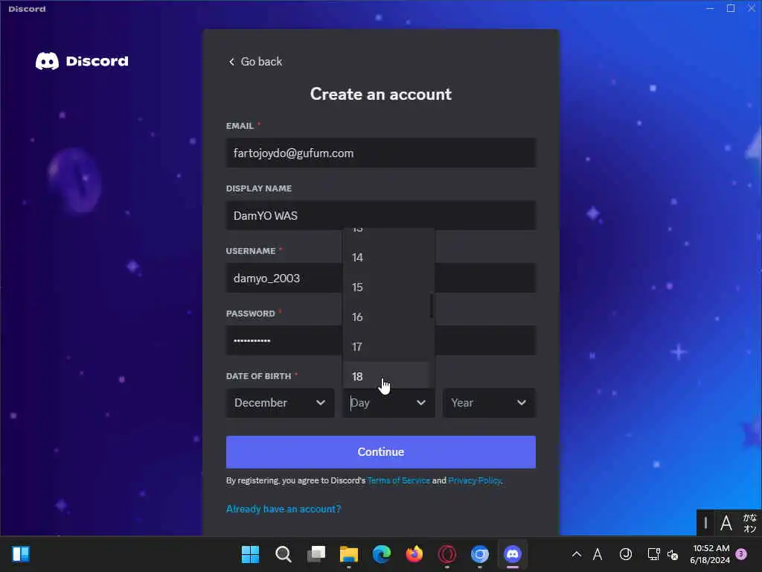Viewport: 762px width, 572px height.
Task: Click Discord icon on taskbar
Action: 513,554
